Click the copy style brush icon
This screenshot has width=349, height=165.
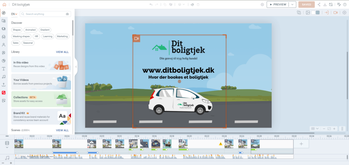193,4
